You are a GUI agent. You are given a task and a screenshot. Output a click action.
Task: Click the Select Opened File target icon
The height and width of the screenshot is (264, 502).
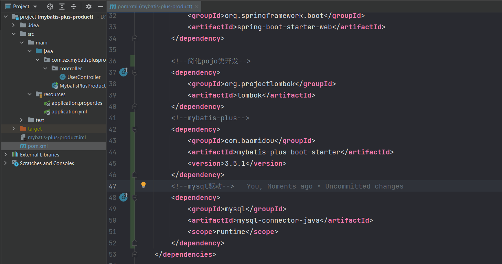coord(50,7)
